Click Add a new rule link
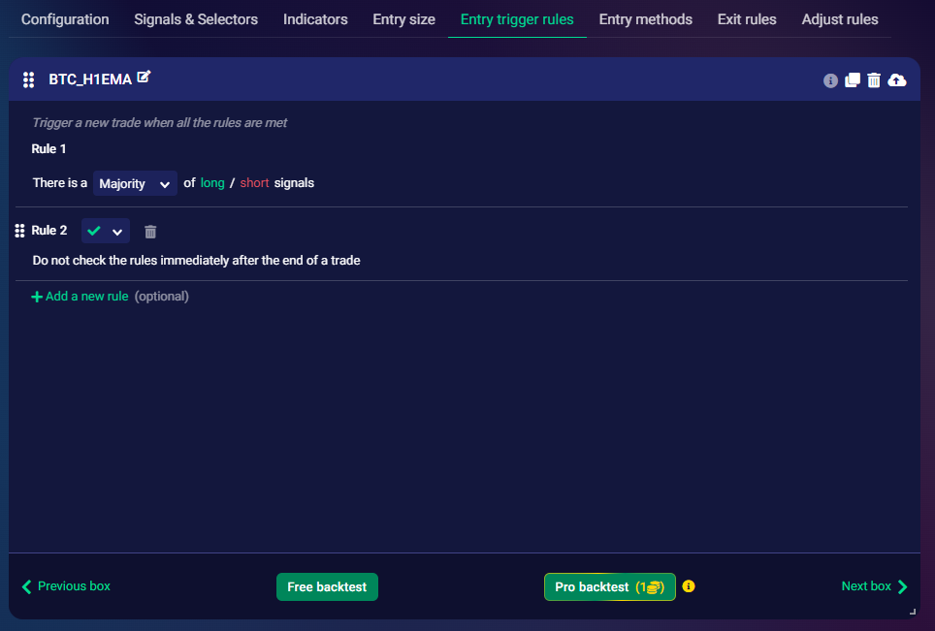 pos(80,297)
